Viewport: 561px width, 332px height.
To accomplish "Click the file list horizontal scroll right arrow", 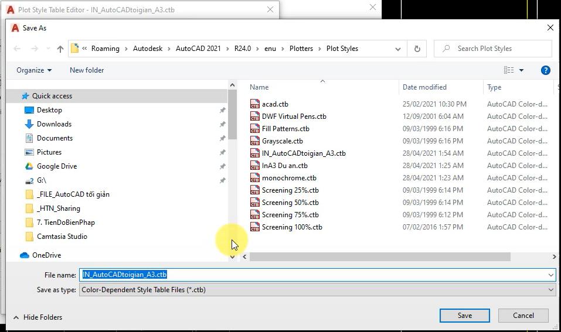I will (554, 256).
